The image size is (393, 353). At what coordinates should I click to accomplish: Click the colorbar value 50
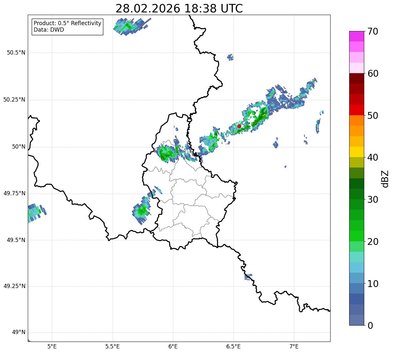(x=373, y=116)
